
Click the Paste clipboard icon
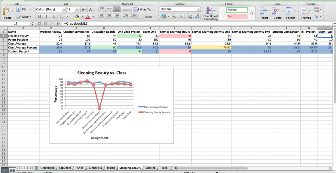click(x=6, y=12)
